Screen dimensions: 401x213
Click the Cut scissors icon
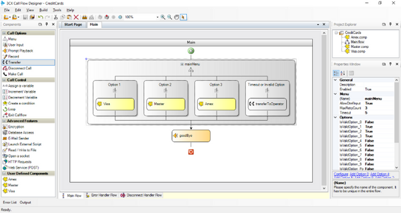(x=56, y=17)
